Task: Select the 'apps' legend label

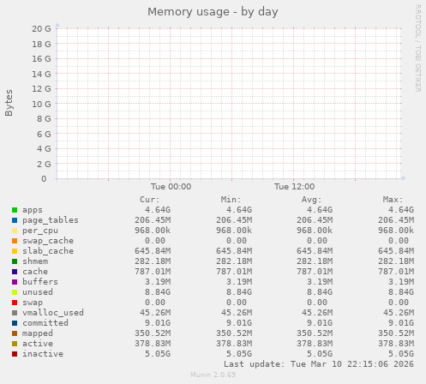Action: click(x=33, y=210)
